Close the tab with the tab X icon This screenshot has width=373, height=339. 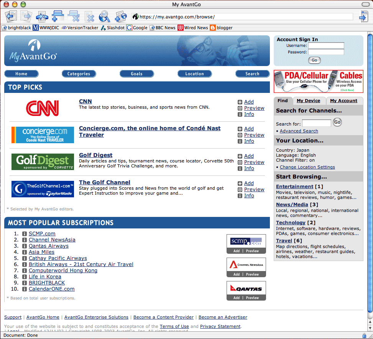click(73, 16)
